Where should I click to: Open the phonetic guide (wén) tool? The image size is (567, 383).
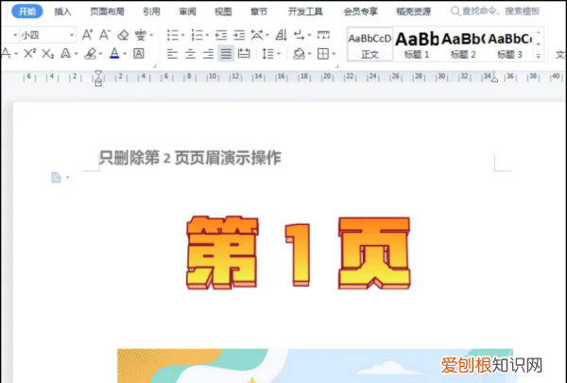coord(140,35)
